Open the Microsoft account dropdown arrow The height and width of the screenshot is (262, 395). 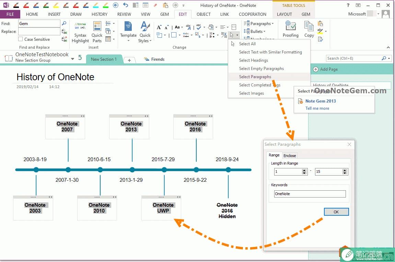coord(378,14)
